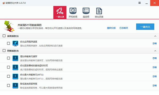159x95 pixels.
Task: Tick the 增加传输单元缓存 checkbox
Action: click(x=8, y=58)
